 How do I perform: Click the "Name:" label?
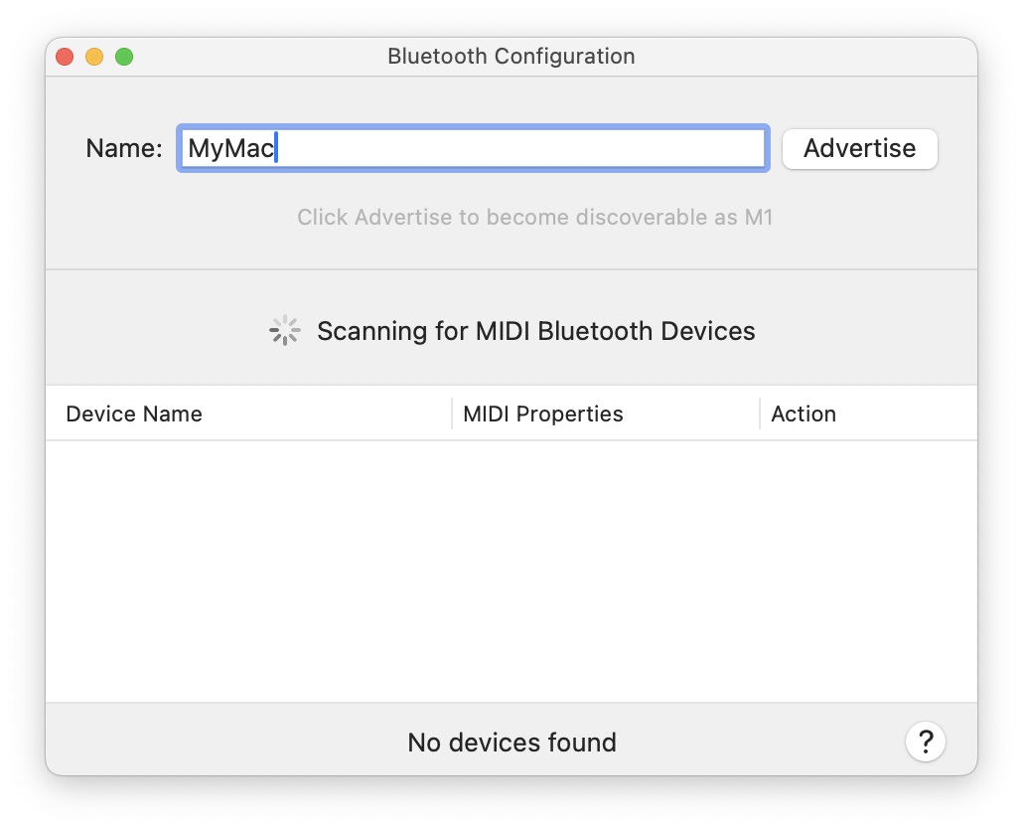pos(124,149)
